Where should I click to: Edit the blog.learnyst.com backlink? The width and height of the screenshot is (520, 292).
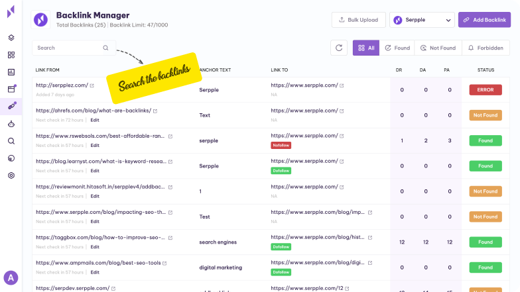[x=95, y=171]
